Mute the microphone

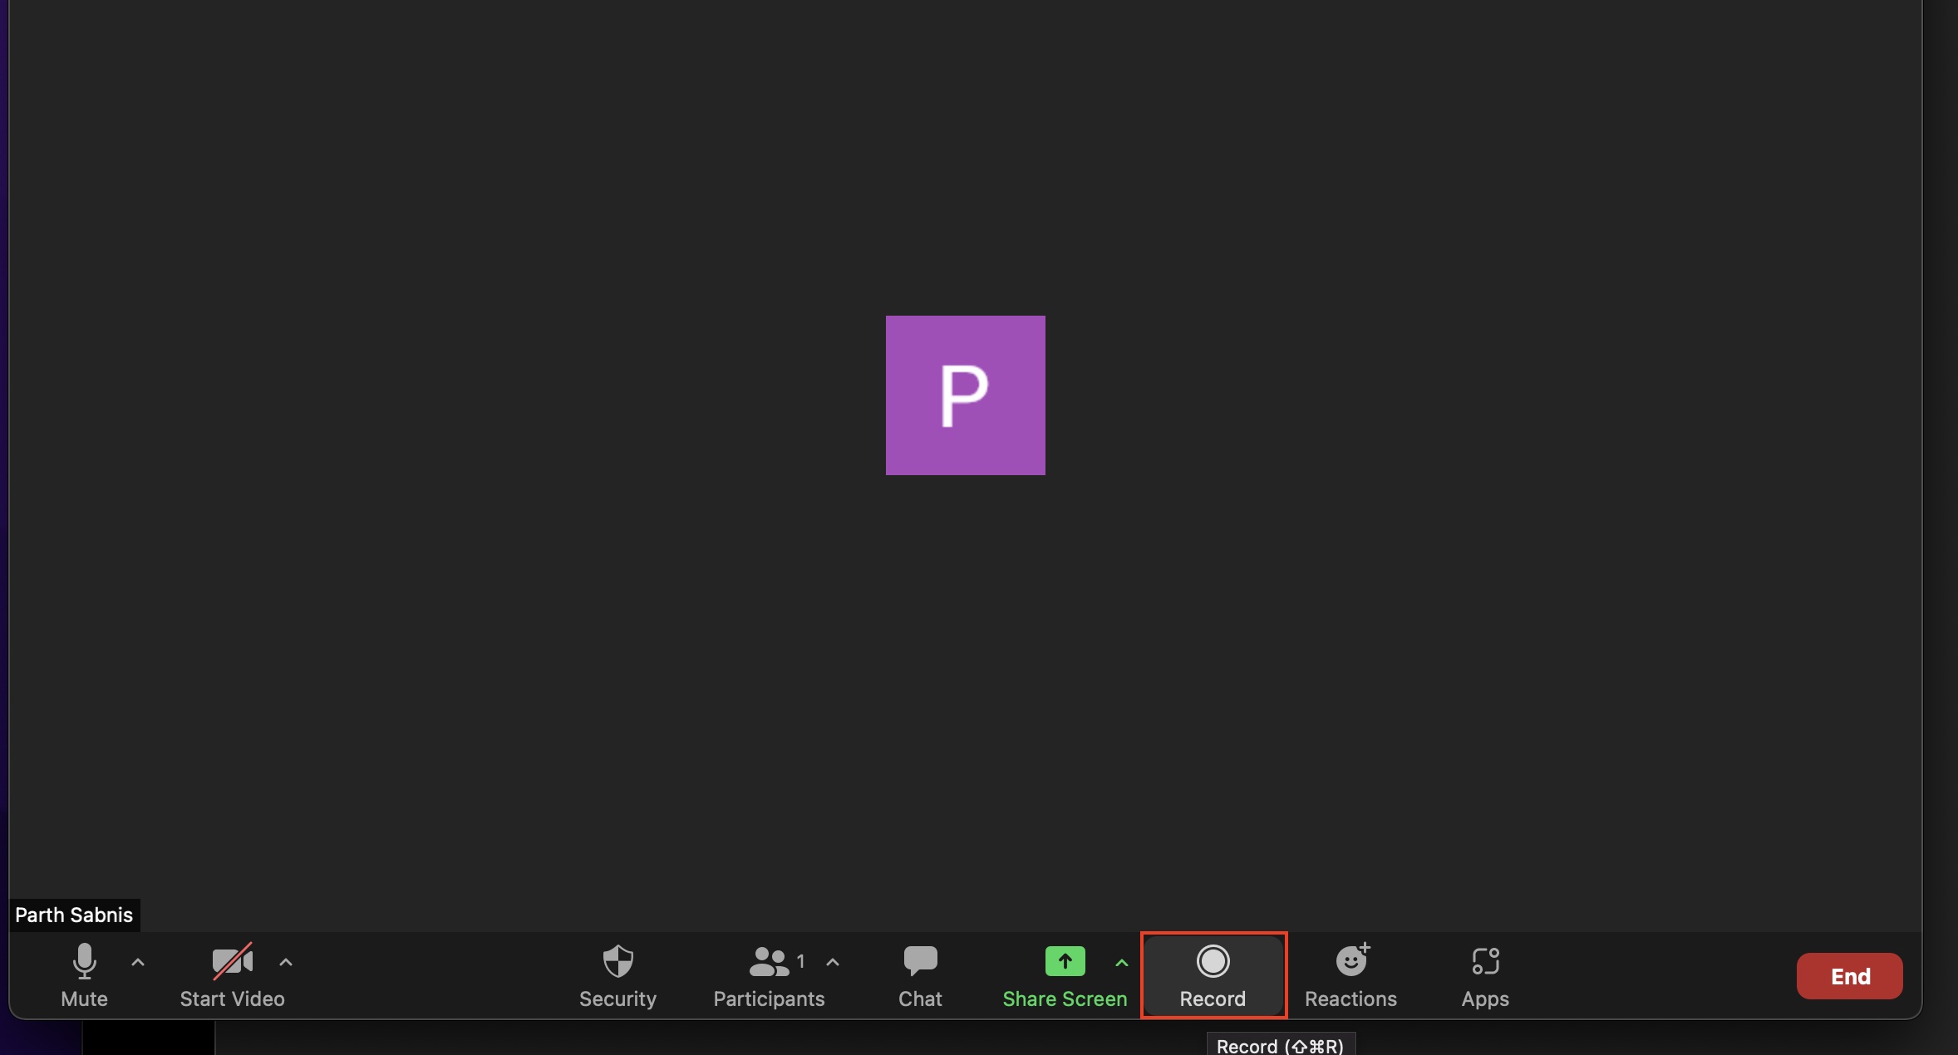click(x=84, y=975)
